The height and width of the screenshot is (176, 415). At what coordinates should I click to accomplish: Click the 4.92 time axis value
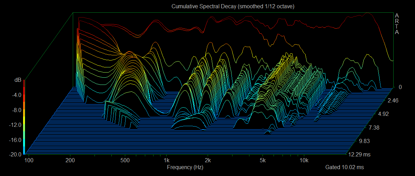(x=383, y=114)
